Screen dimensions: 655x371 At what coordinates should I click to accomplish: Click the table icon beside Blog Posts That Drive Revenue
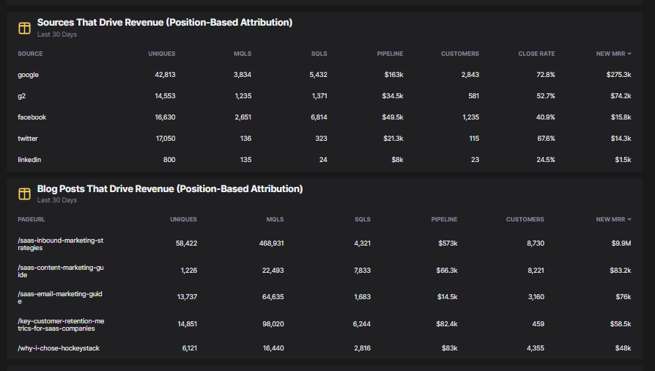[x=24, y=194]
